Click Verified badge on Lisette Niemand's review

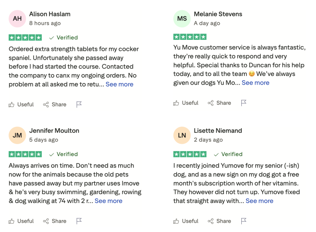click(x=228, y=154)
